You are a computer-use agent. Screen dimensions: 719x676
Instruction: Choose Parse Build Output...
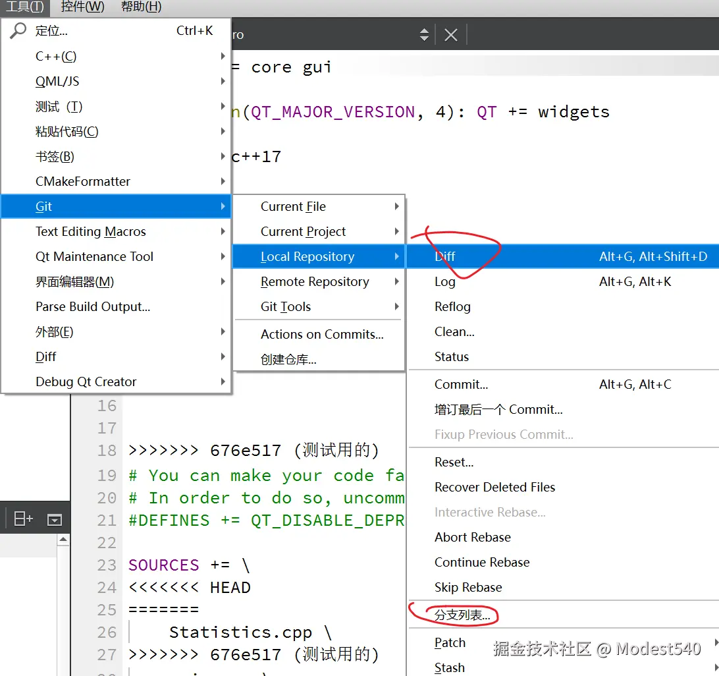tap(116, 306)
